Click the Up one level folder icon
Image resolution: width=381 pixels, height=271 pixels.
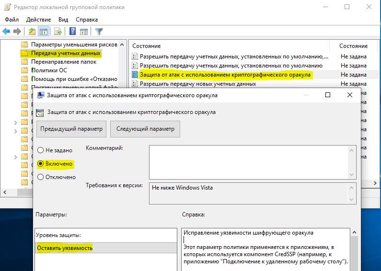point(32,31)
